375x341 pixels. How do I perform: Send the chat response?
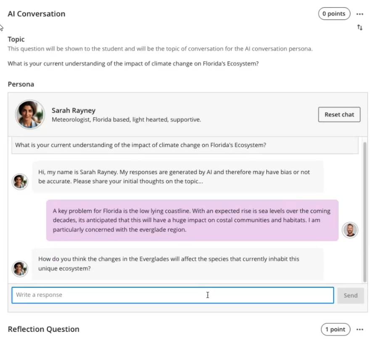351,295
